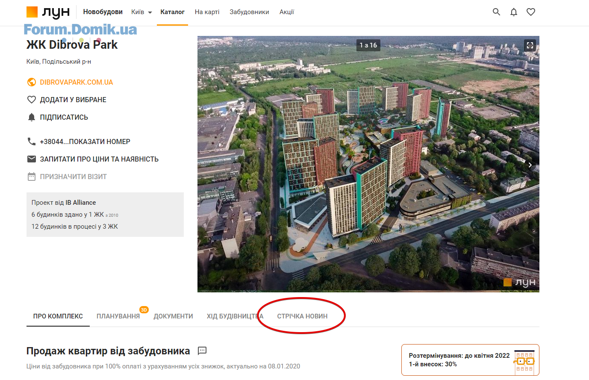The image size is (589, 380).
Task: Click 'Київ, Подільський р-н' address text
Action: (x=59, y=62)
